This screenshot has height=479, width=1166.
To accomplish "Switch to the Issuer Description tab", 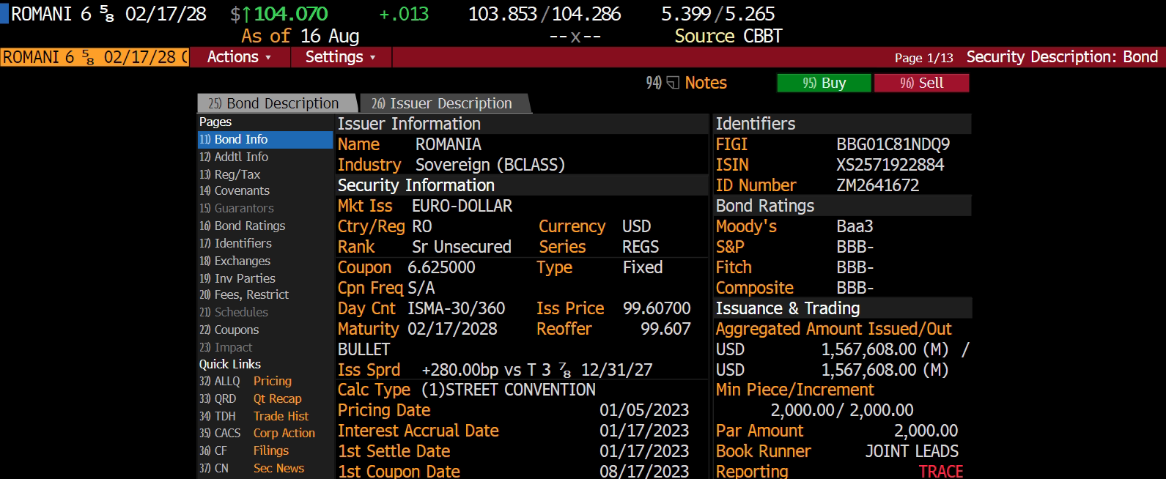I will pyautogui.click(x=445, y=103).
